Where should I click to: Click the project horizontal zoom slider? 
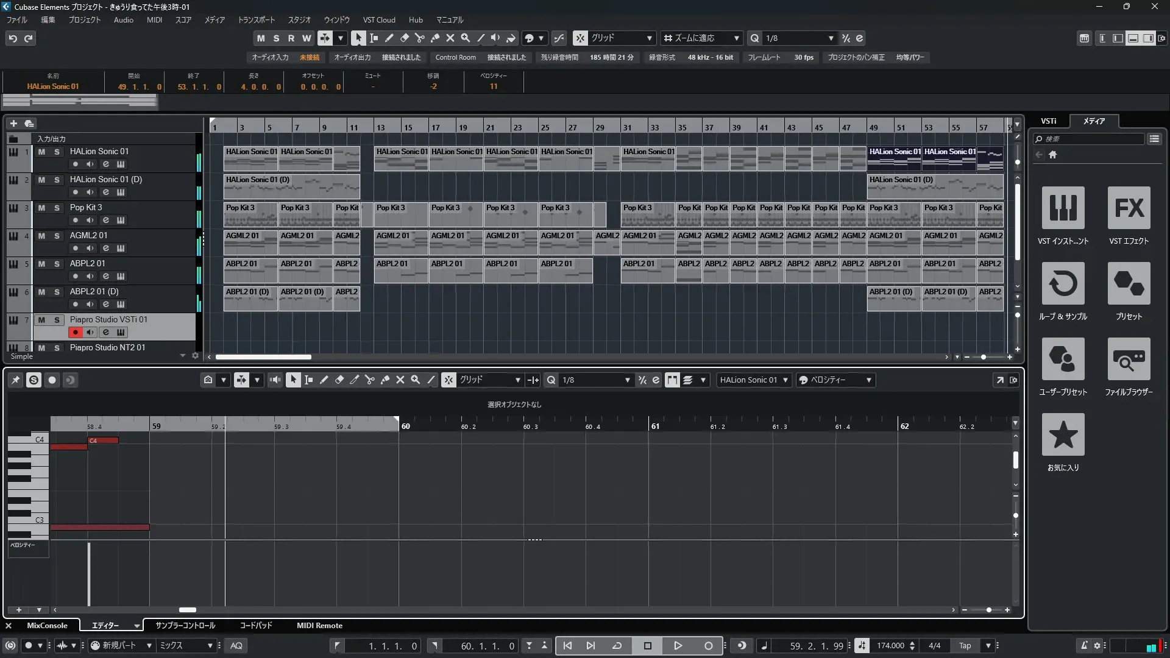pos(983,357)
